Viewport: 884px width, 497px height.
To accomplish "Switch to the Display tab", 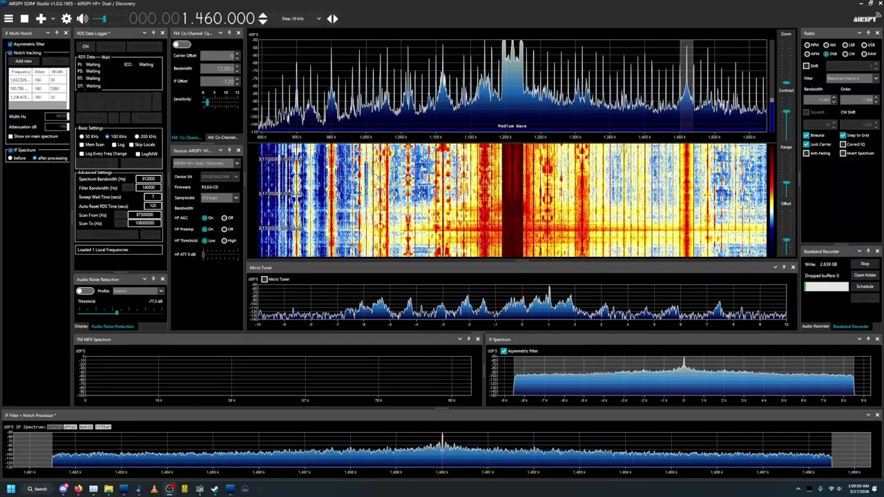I will (81, 326).
